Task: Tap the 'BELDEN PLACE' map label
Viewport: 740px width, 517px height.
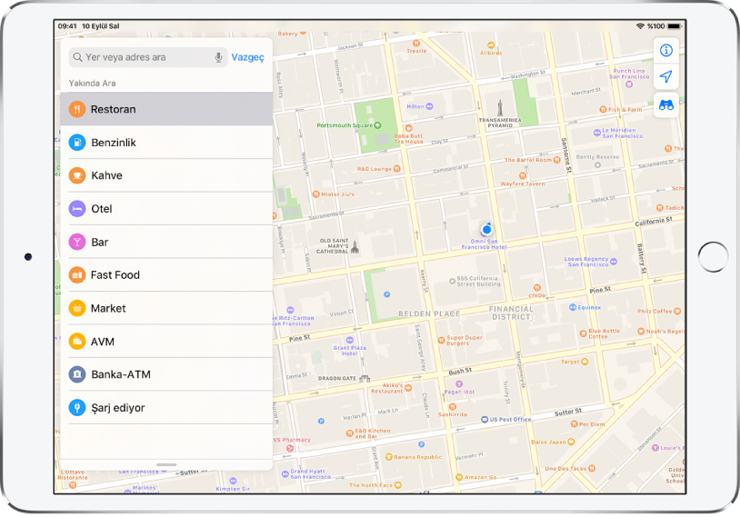Action: click(429, 313)
